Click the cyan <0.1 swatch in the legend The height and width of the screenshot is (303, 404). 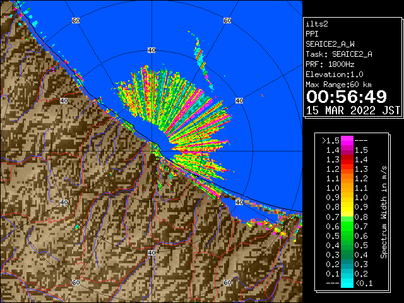[x=347, y=283]
